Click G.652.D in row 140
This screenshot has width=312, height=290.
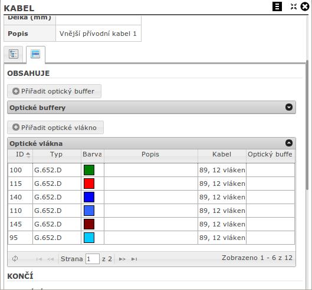click(48, 197)
